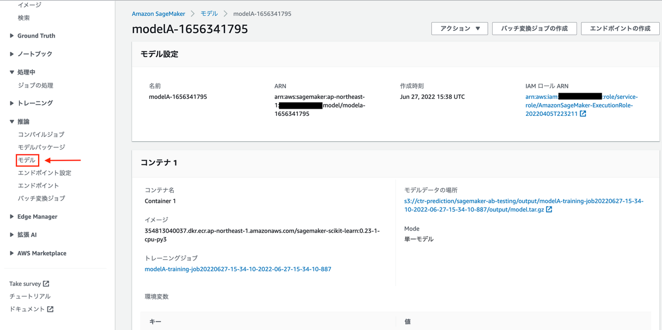Open ジョブの処理 in the sidebar
This screenshot has width=662, height=330.
pos(35,86)
